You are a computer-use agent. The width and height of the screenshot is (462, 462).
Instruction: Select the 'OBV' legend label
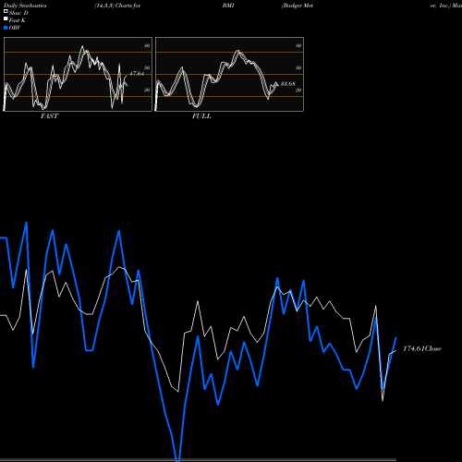click(x=15, y=28)
